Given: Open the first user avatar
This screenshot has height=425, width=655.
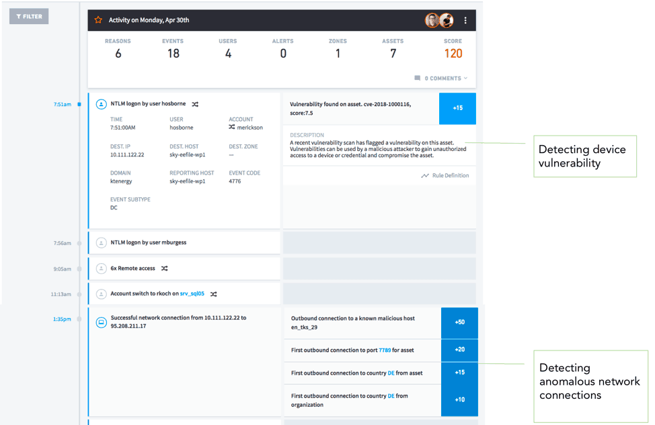Looking at the screenshot, I should coord(432,20).
